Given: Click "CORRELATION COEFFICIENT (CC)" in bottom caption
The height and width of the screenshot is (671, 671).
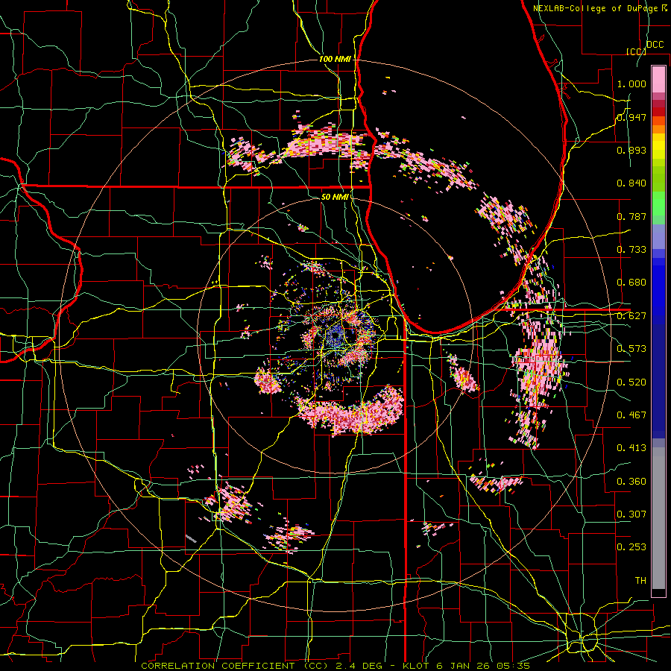Looking at the screenshot, I should (x=235, y=666).
